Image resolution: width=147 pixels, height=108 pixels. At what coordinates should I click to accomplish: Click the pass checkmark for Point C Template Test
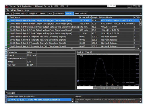tap(9, 43)
